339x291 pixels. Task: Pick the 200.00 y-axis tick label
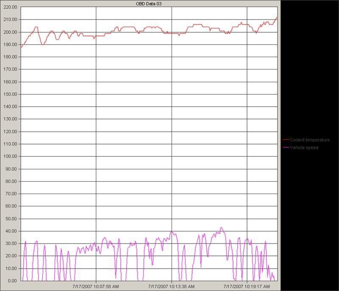point(10,32)
